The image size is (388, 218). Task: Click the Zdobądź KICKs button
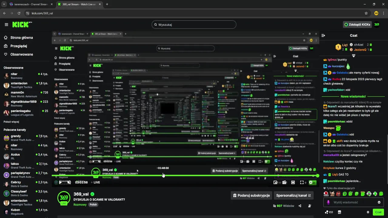point(357,25)
